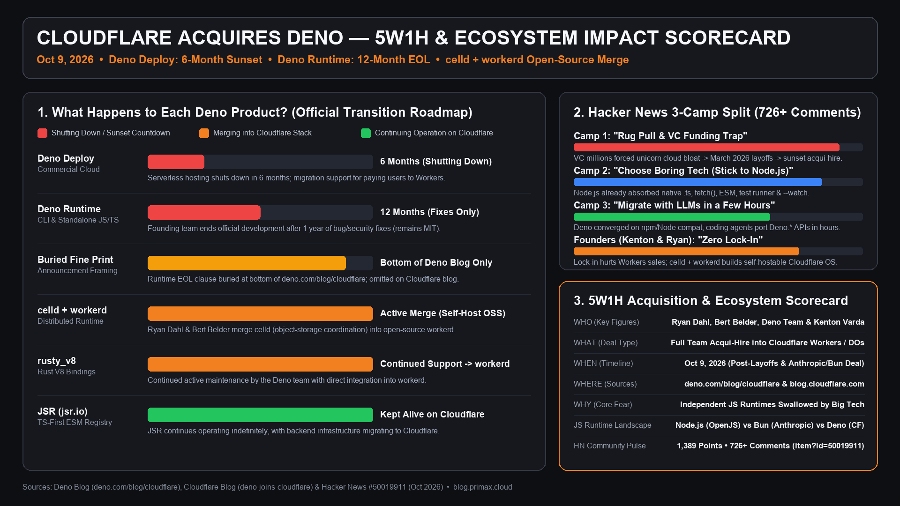Click 'deno.com/blog/cloudflare & blog.cloudflare.com' sources value
Viewport: 900px width, 506px height.
(774, 384)
